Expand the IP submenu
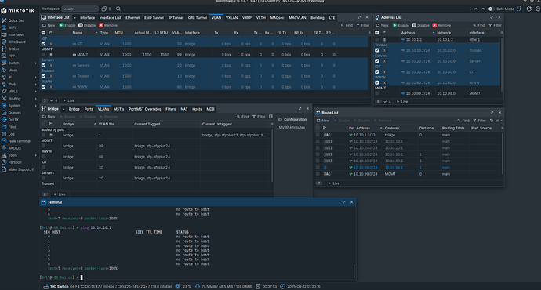Image resolution: width=541 pixels, height=290 pixels. tap(35, 78)
